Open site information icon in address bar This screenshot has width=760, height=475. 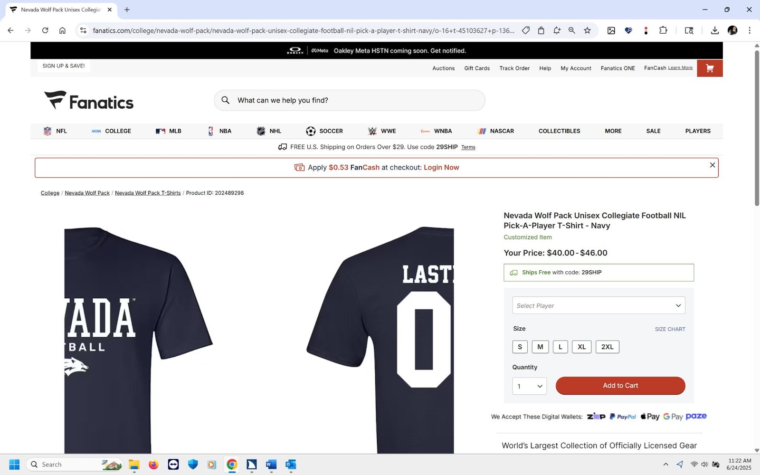click(83, 30)
